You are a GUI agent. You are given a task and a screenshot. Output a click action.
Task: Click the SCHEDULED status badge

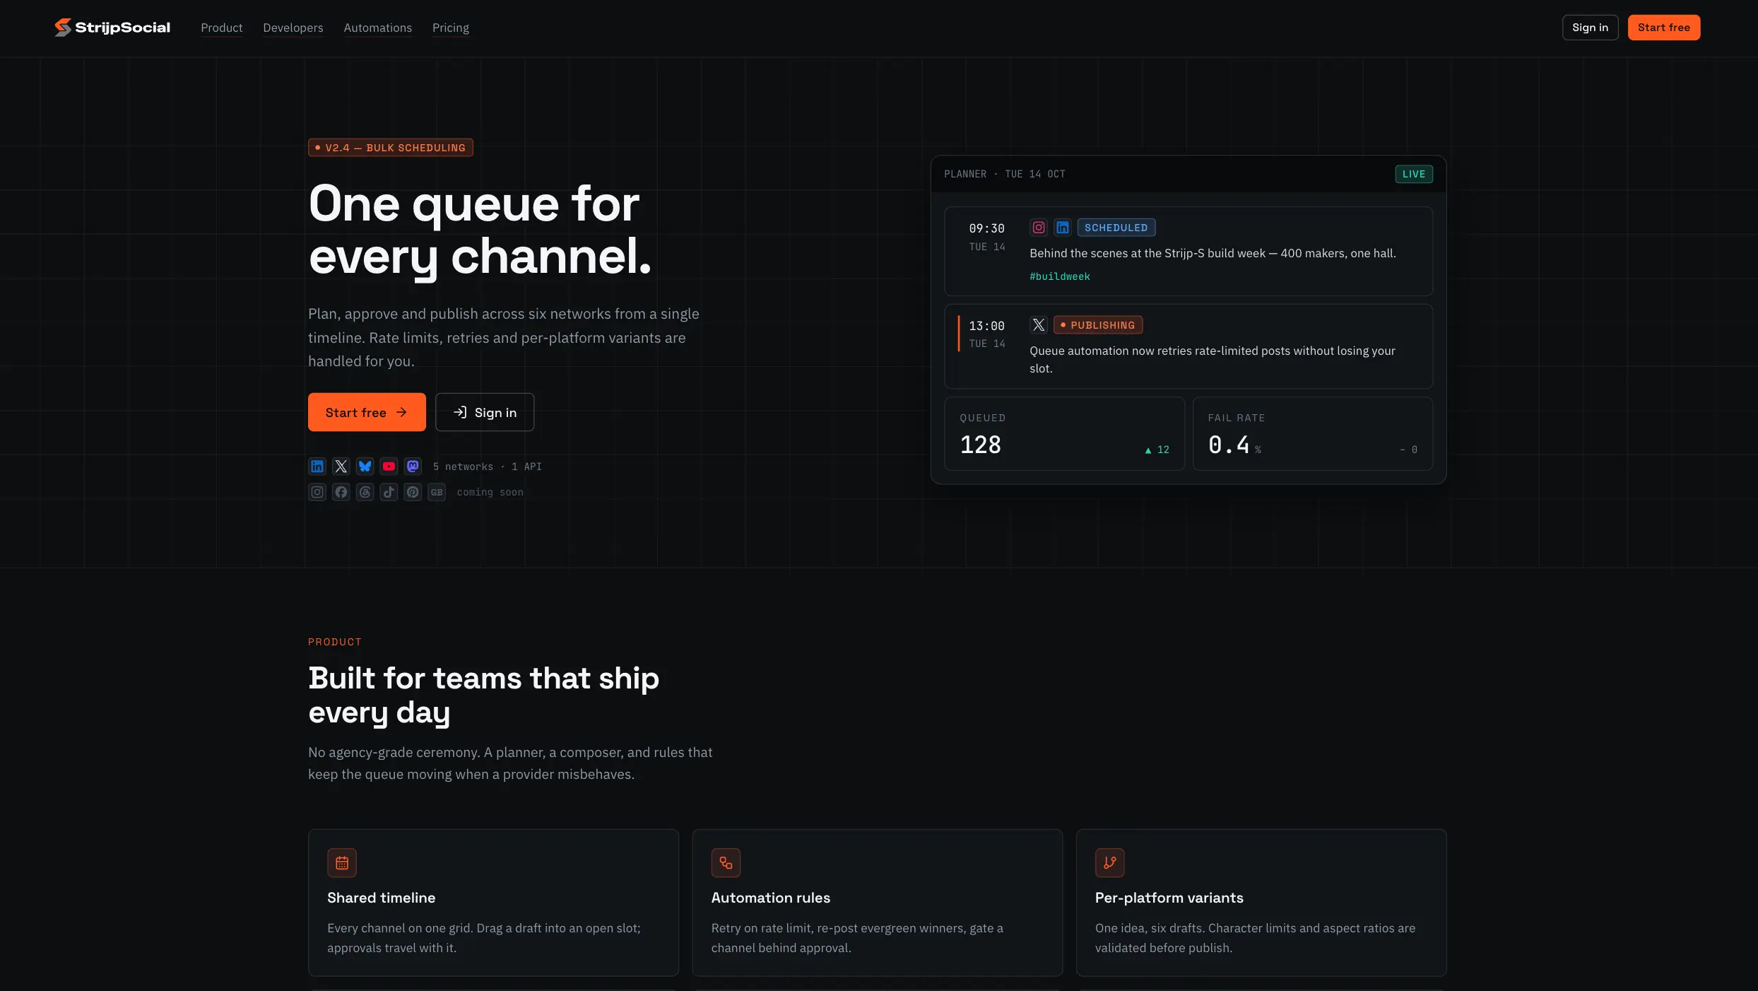pos(1116,228)
